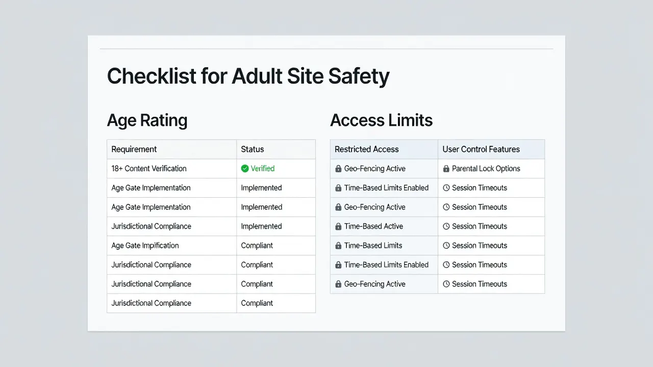Image resolution: width=653 pixels, height=367 pixels.
Task: Select the Time-Based Active cell text
Action: pos(373,226)
